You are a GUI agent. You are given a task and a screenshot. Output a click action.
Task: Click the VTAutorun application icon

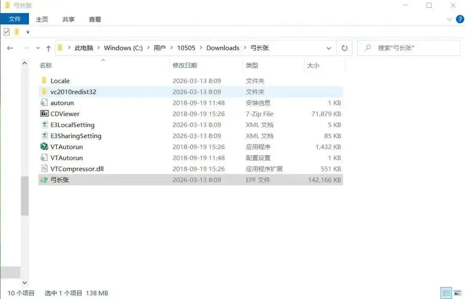click(x=44, y=146)
